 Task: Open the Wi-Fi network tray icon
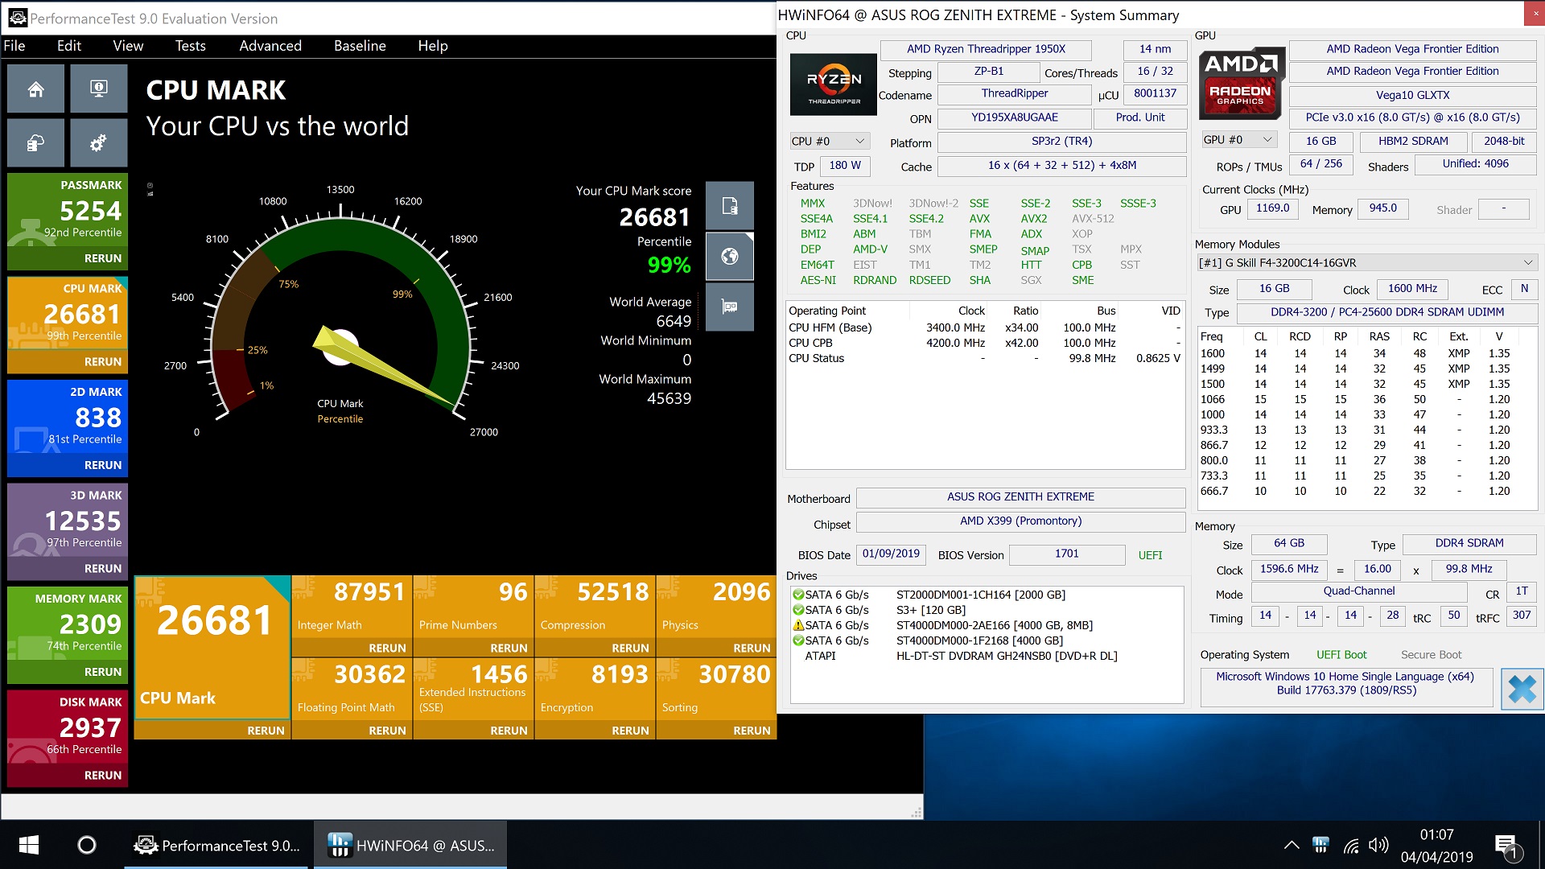pyautogui.click(x=1351, y=845)
